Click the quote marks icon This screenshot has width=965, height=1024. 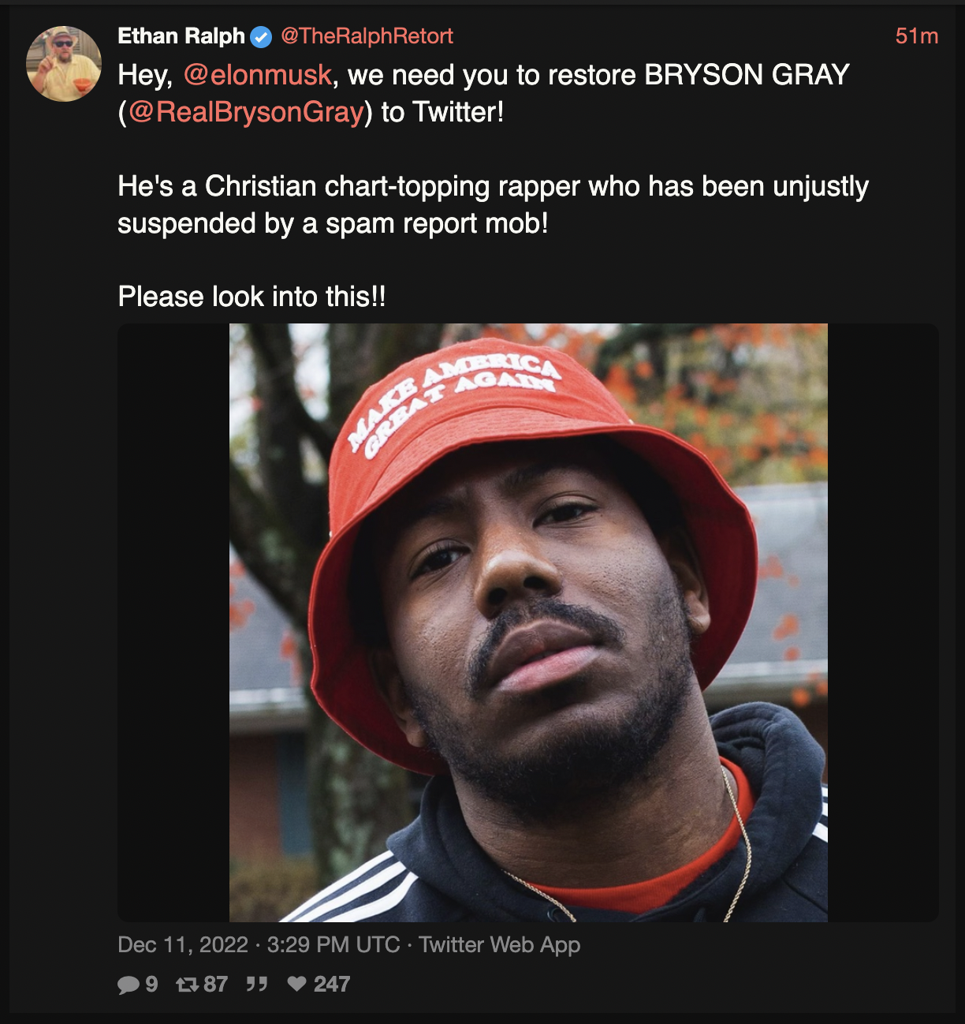point(256,984)
